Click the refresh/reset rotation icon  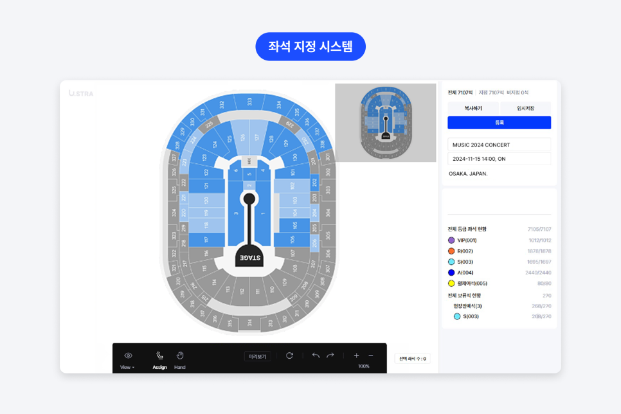point(289,355)
